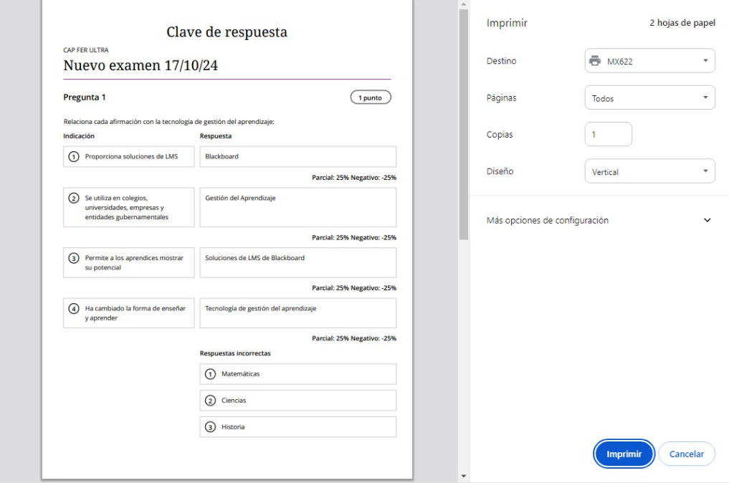Viewport: 729px width, 483px height.
Task: Click the 'Nuevo examen 17/10/24' title
Action: tap(140, 65)
